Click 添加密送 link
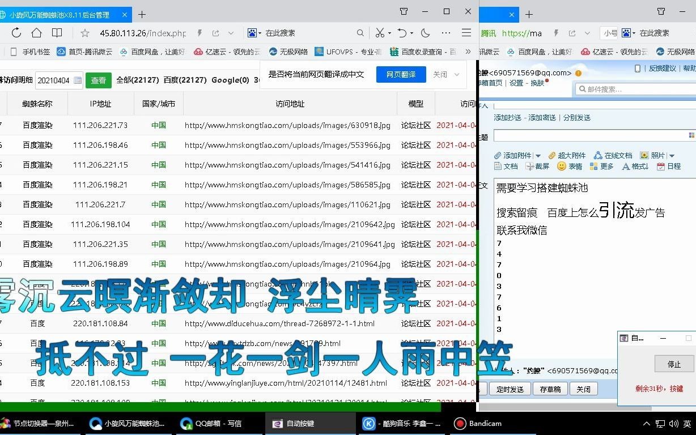The image size is (696, 435). point(542,117)
